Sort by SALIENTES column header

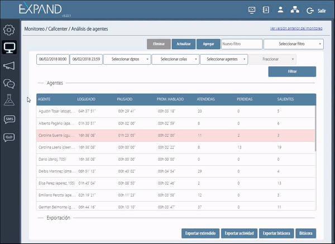coord(285,99)
